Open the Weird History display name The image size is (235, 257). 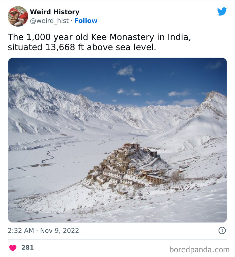(54, 12)
